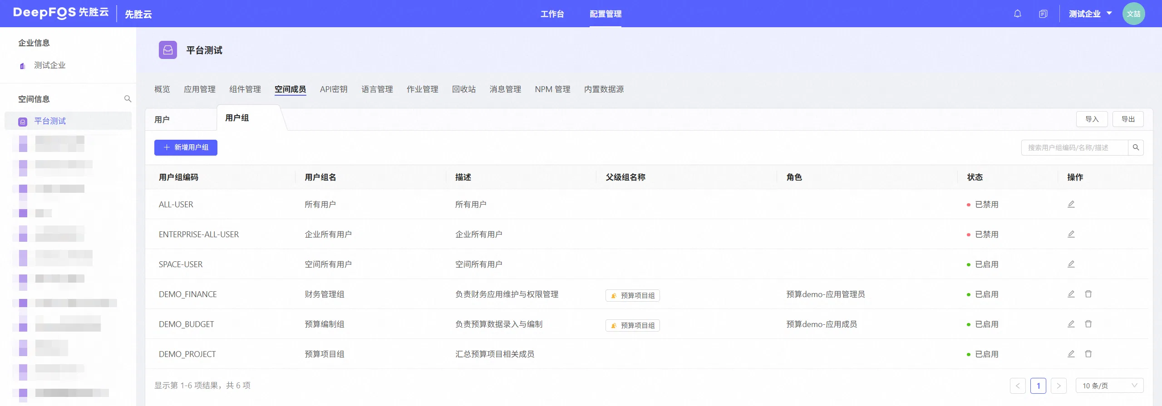
Task: Select page 1 in pagination
Action: tap(1038, 386)
